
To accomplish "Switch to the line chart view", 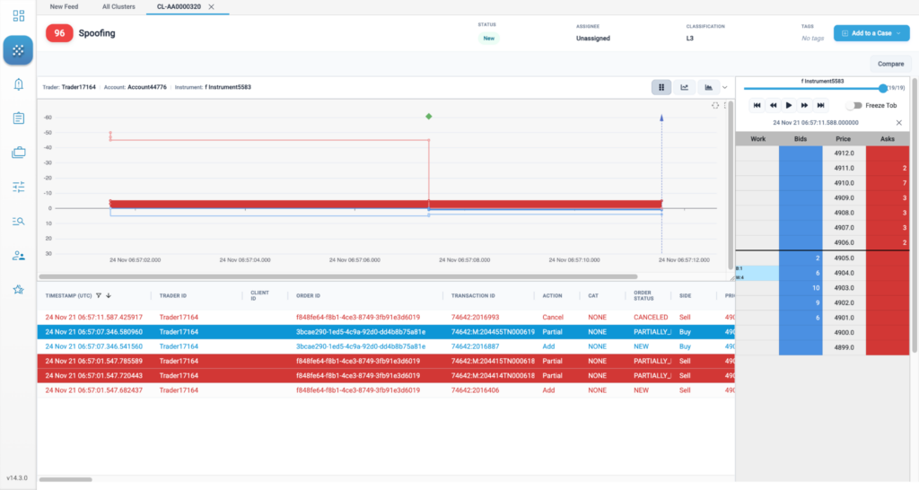I will pos(685,87).
